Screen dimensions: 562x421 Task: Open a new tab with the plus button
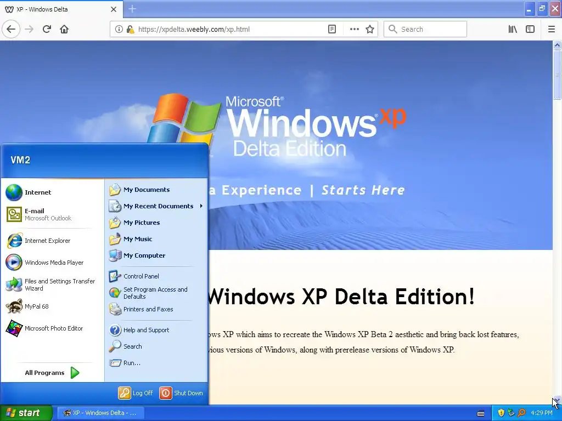pos(132,9)
